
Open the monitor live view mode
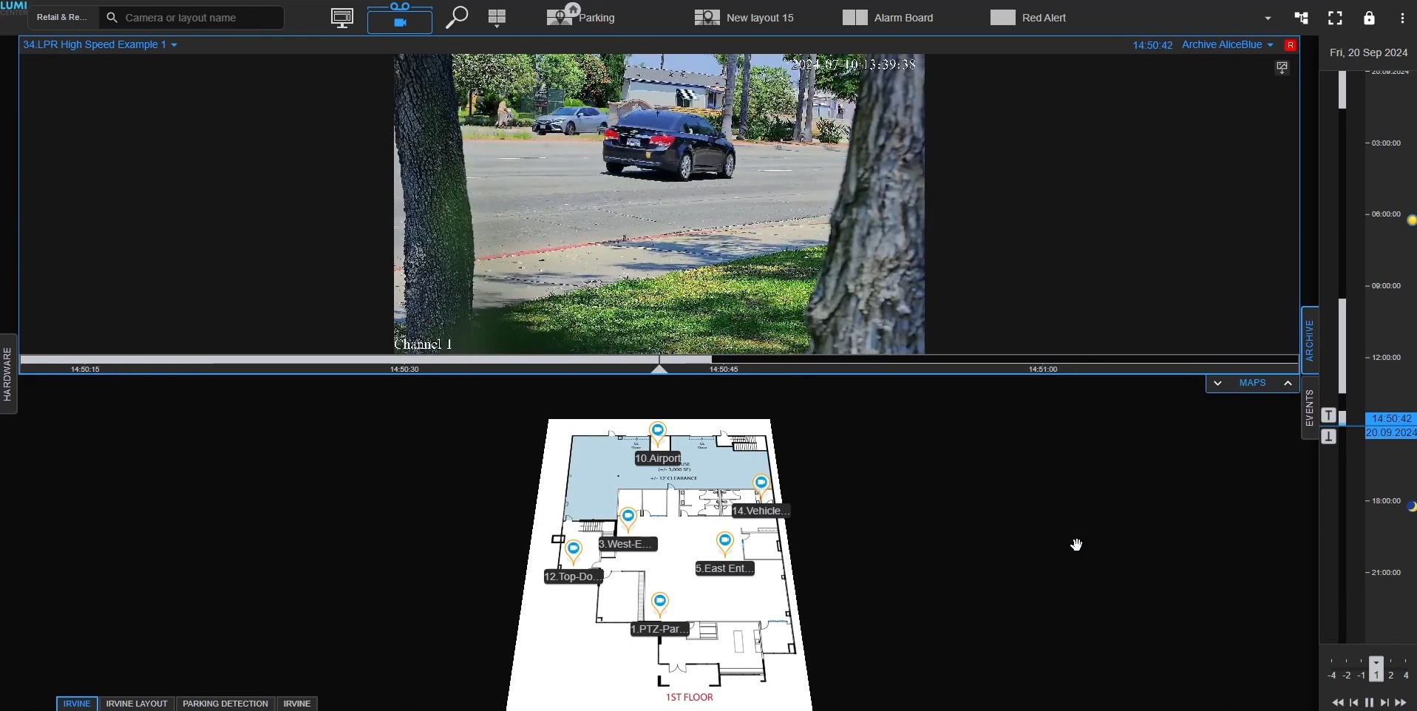(341, 18)
